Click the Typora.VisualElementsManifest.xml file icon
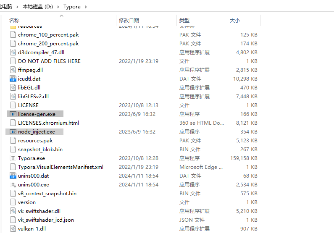This screenshot has height=236, width=334. (x=13, y=167)
